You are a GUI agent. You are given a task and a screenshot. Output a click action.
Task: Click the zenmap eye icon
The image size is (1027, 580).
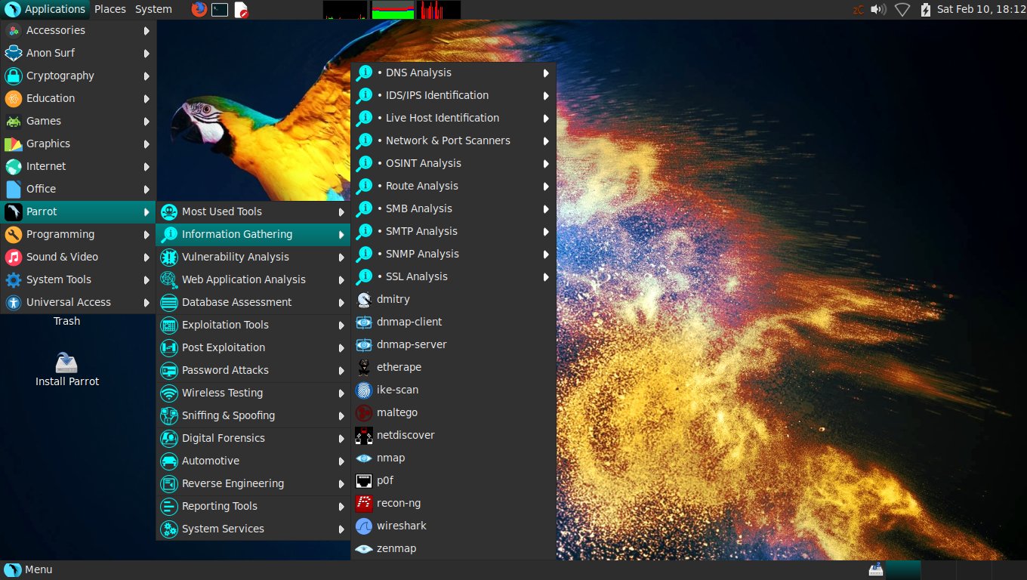point(364,548)
